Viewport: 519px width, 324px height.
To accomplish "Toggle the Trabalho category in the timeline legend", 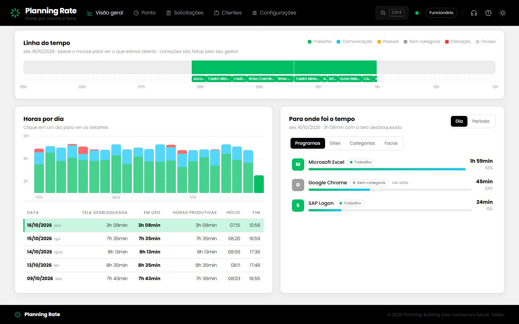I will click(x=320, y=41).
